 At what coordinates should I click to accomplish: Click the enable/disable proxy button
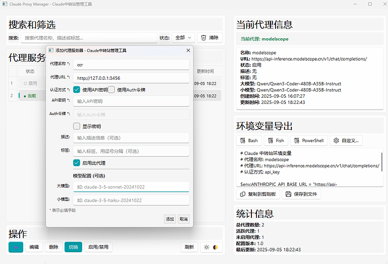pyautogui.click(x=98, y=247)
